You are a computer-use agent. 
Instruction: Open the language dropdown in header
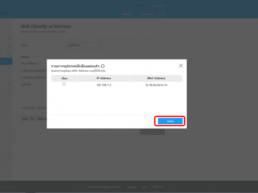158,6
